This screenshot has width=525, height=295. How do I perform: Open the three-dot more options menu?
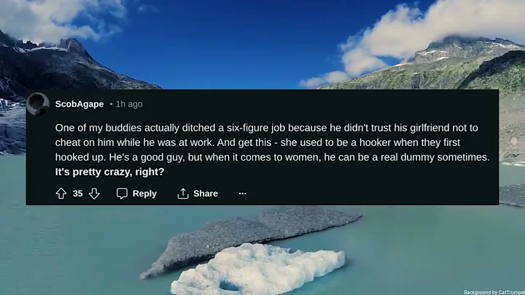[x=242, y=194]
